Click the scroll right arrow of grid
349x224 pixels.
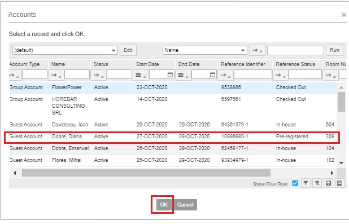point(332,173)
